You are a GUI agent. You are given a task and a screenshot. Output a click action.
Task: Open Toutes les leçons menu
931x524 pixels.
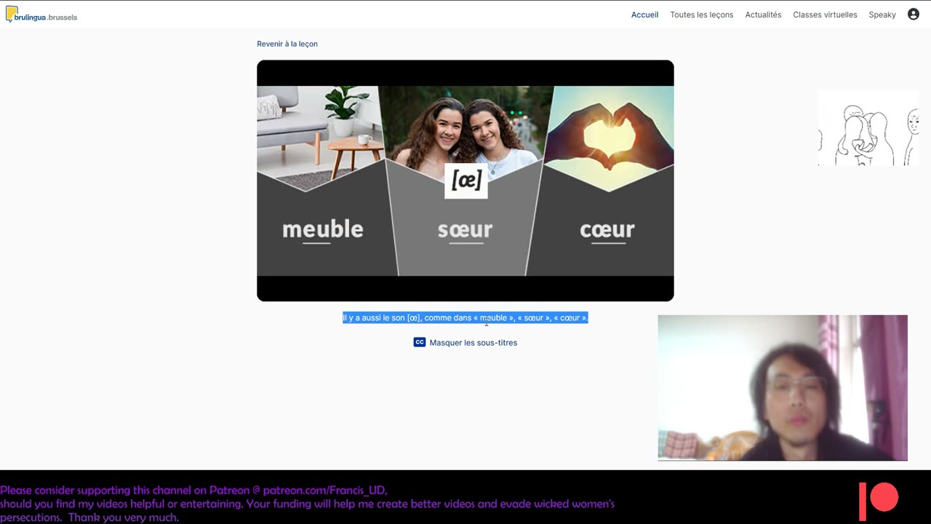(702, 15)
